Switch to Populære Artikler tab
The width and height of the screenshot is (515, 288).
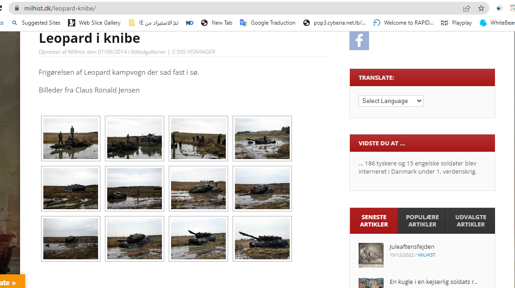[x=422, y=221]
